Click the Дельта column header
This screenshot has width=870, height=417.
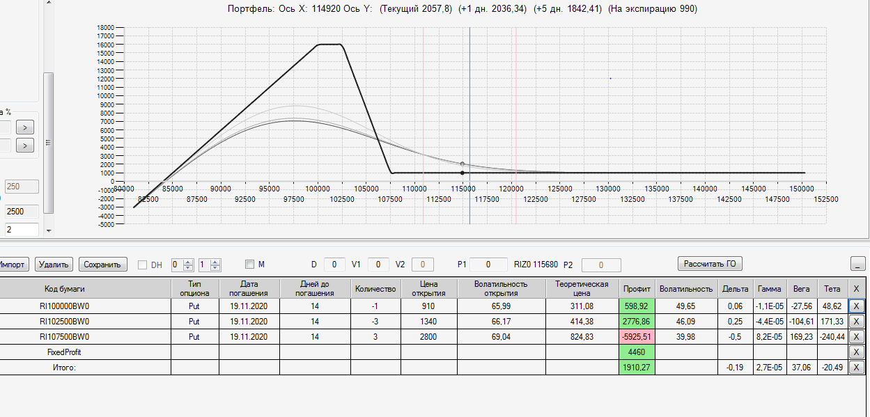click(x=736, y=288)
